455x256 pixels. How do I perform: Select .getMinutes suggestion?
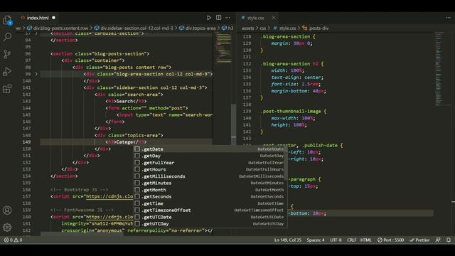(x=210, y=183)
